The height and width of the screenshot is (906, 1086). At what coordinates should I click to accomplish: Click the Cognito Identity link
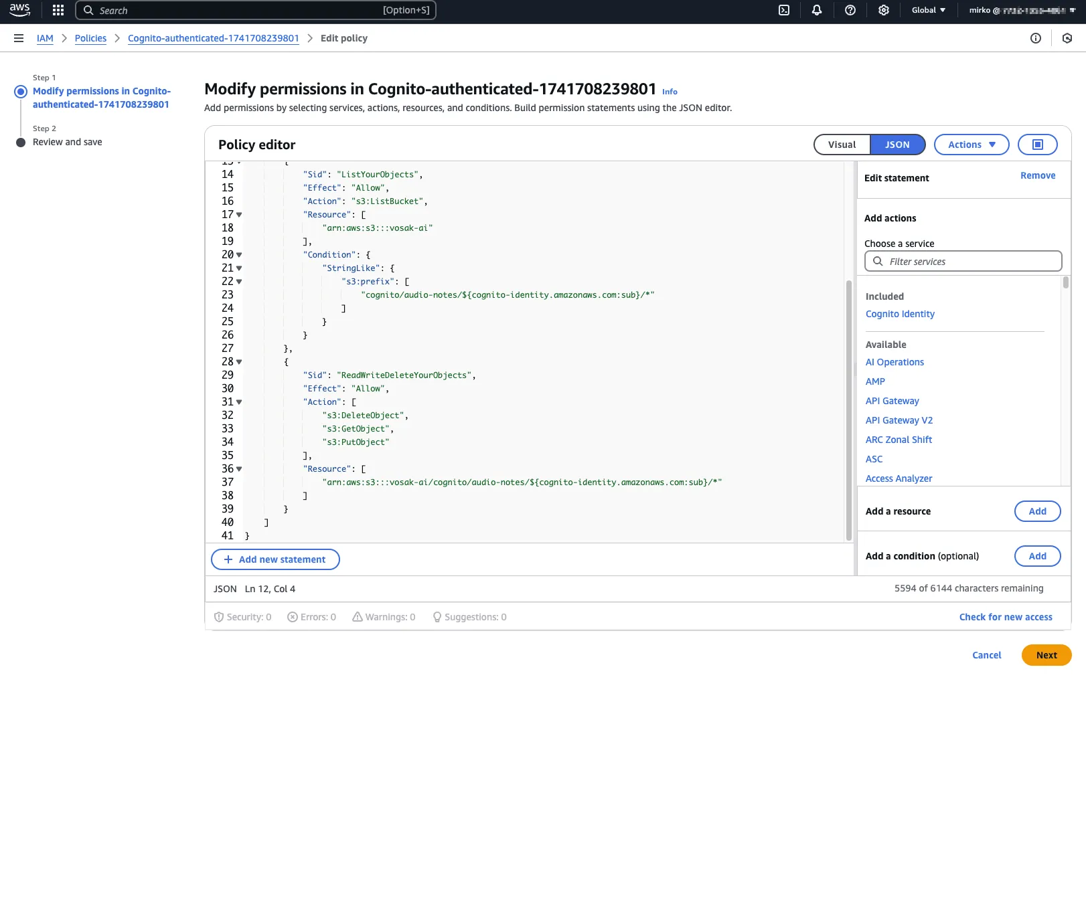pos(900,314)
